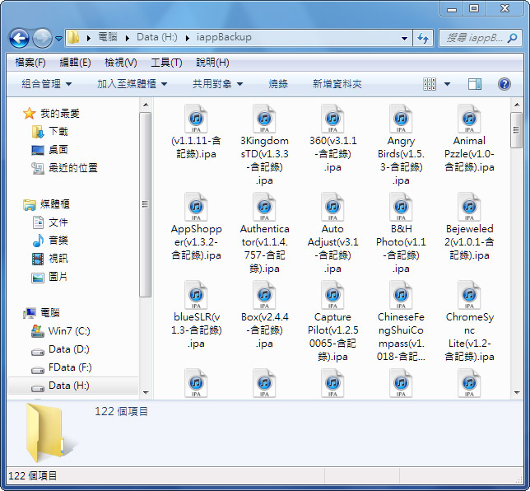
Task: Select the AppShopper ipa file icon
Action: [196, 207]
